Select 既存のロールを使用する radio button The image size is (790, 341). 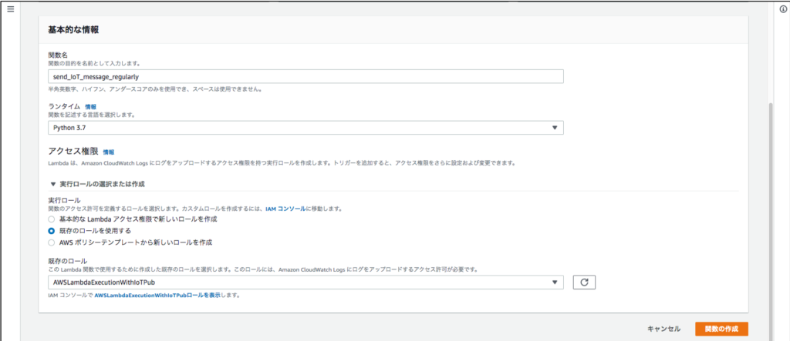tap(52, 230)
